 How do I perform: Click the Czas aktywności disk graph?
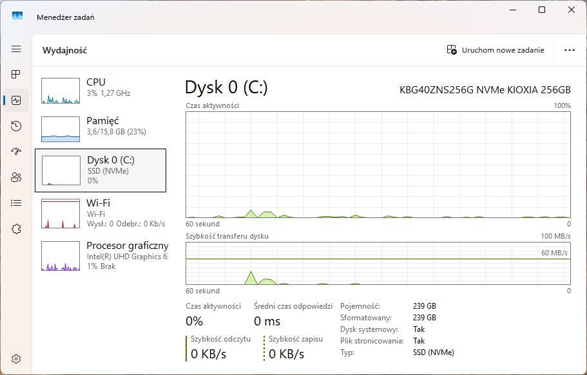[378, 165]
